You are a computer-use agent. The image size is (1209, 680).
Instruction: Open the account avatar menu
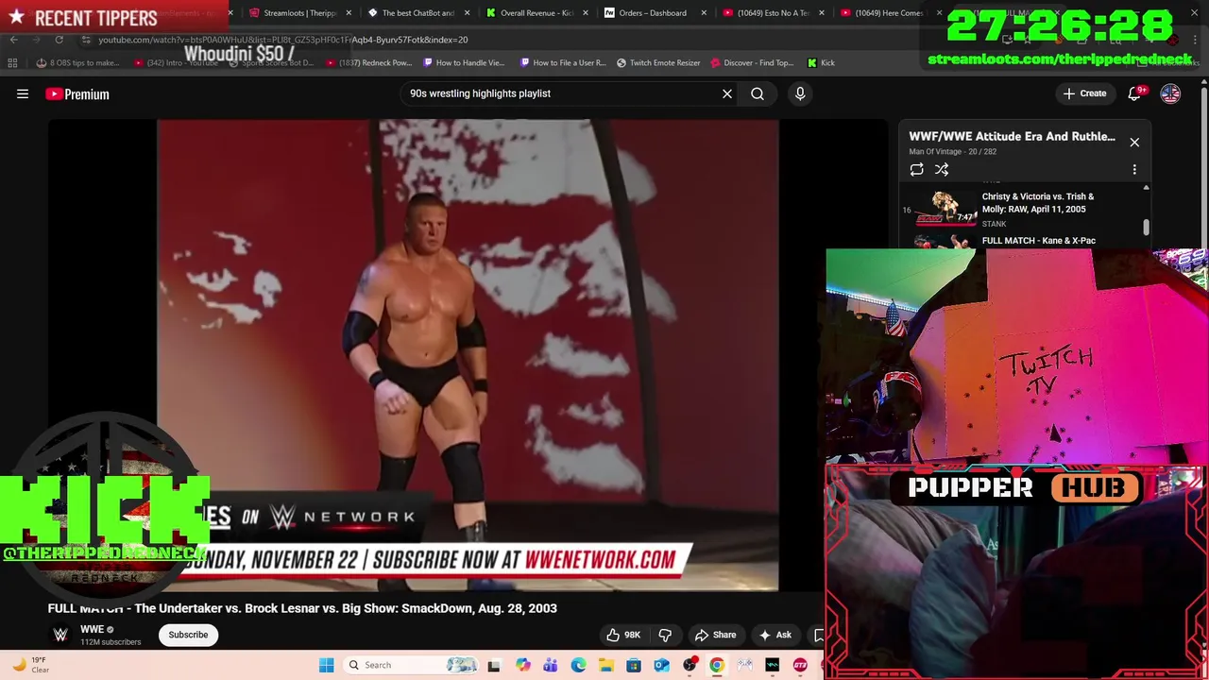click(x=1170, y=93)
